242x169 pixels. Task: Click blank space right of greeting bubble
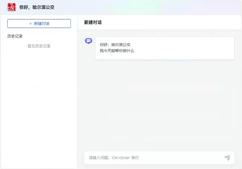[x=238, y=48]
